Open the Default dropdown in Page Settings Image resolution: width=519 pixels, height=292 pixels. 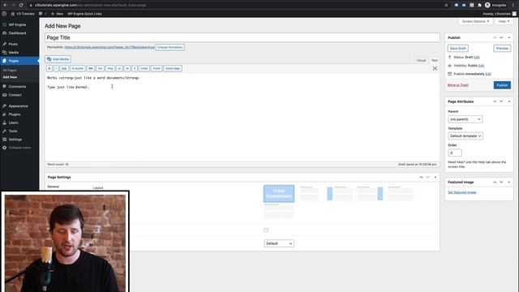[279, 243]
